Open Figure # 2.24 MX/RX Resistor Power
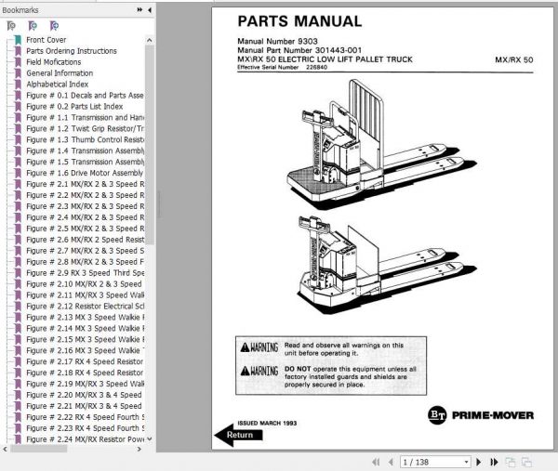Screen dimensions: 558x471 85,439
